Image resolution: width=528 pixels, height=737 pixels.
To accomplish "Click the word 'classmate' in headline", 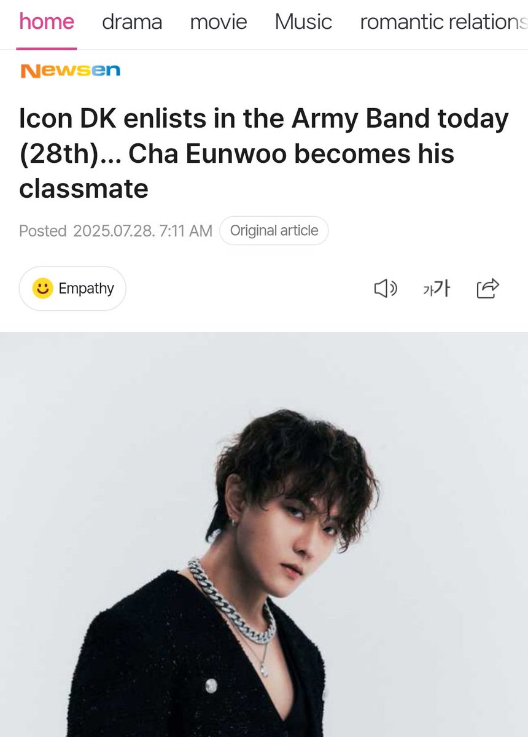I will (83, 189).
